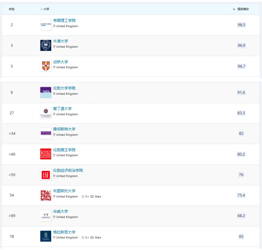Screen dimensions: 262x250
Task: Open 伦敦经济政治学院 link
Action: tap(68, 170)
